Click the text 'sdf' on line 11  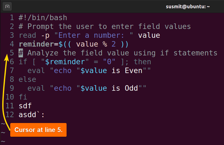[x=25, y=106]
